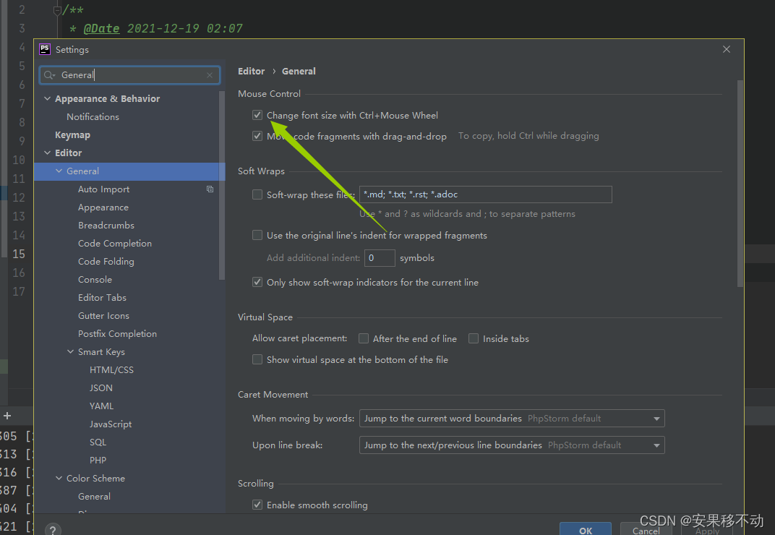
Task: Clear the search field with the X icon
Action: (210, 75)
